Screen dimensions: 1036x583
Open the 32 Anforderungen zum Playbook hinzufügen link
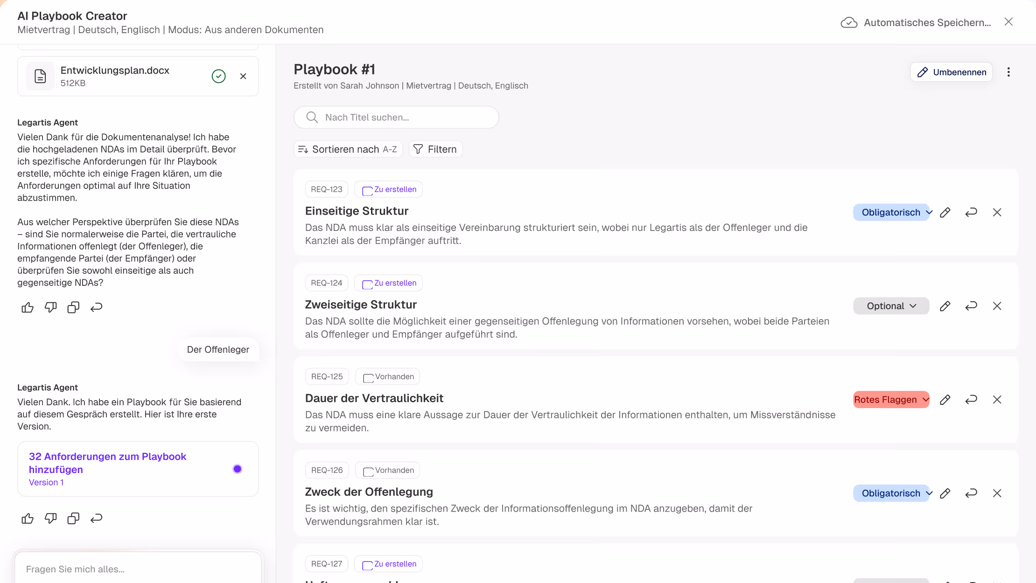pyautogui.click(x=107, y=463)
